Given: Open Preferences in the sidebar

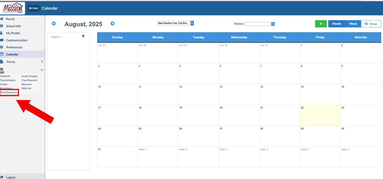Looking at the screenshot, I should (x=14, y=47).
